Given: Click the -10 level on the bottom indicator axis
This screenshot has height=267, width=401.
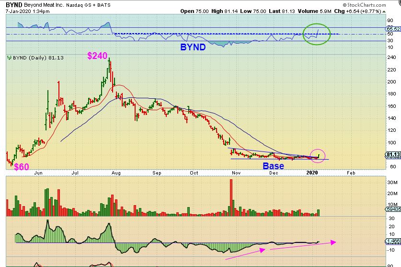Looking at the screenshot, I should [x=391, y=250].
